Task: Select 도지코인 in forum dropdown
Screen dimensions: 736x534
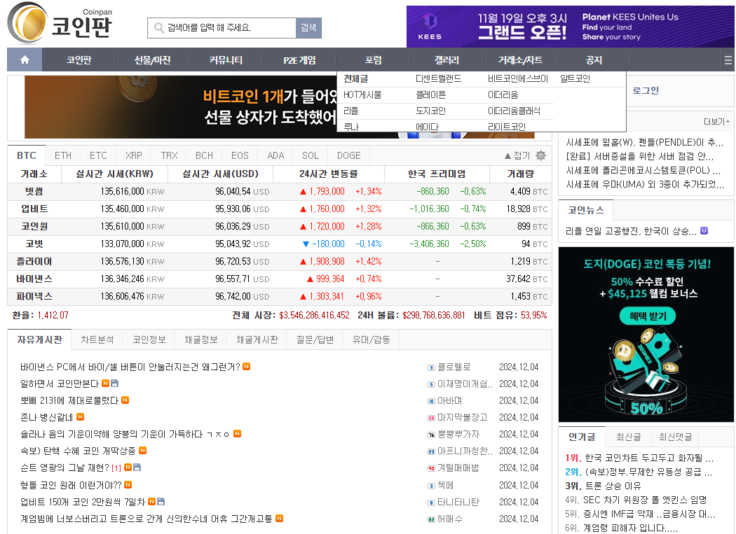Action: pos(430,111)
